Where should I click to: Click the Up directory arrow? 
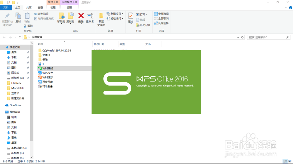click(20, 37)
